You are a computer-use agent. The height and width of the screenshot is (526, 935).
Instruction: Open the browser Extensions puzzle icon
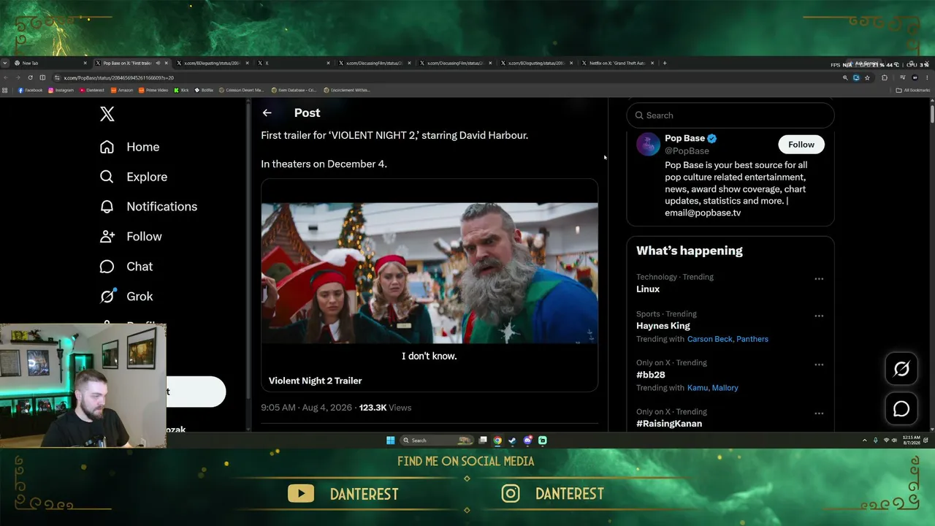tap(885, 77)
